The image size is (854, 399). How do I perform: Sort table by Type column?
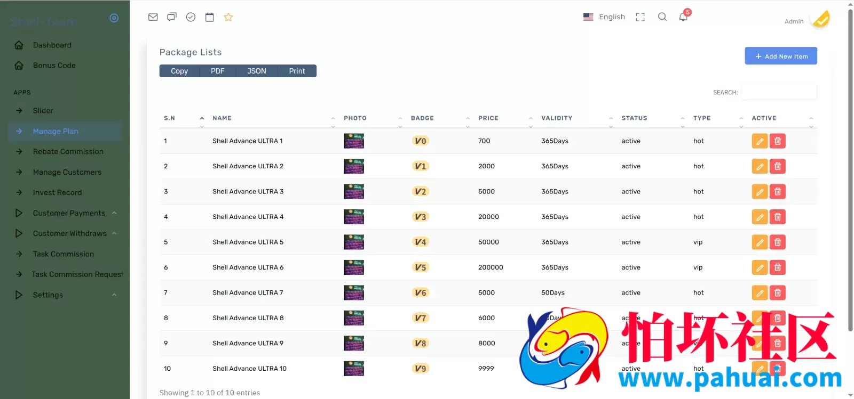tap(718, 118)
